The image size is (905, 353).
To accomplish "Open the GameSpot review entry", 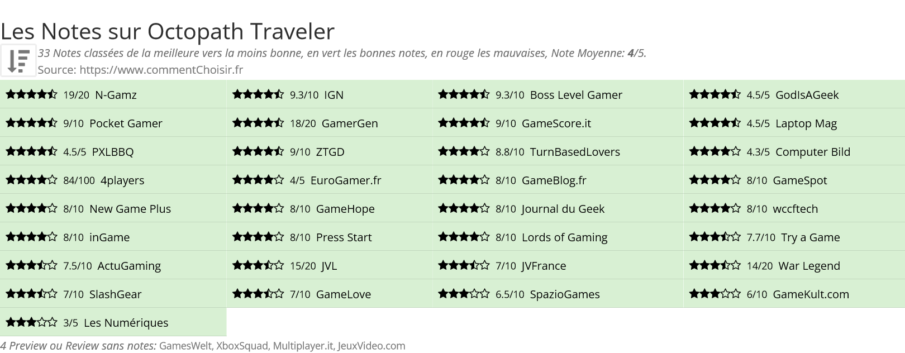I will pyautogui.click(x=794, y=180).
